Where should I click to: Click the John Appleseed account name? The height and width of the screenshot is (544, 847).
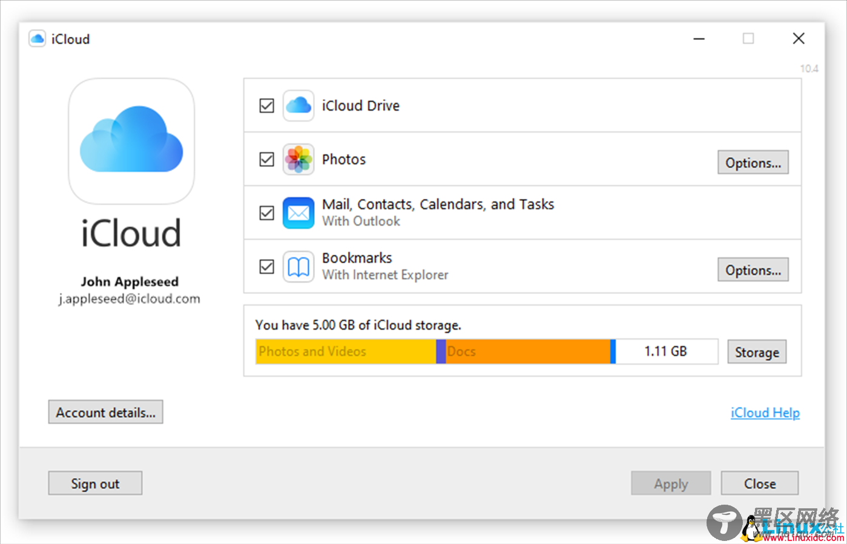coord(130,281)
